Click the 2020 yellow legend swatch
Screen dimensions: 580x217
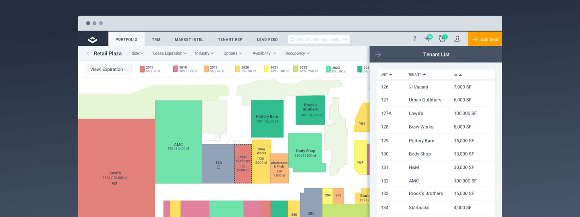point(238,69)
